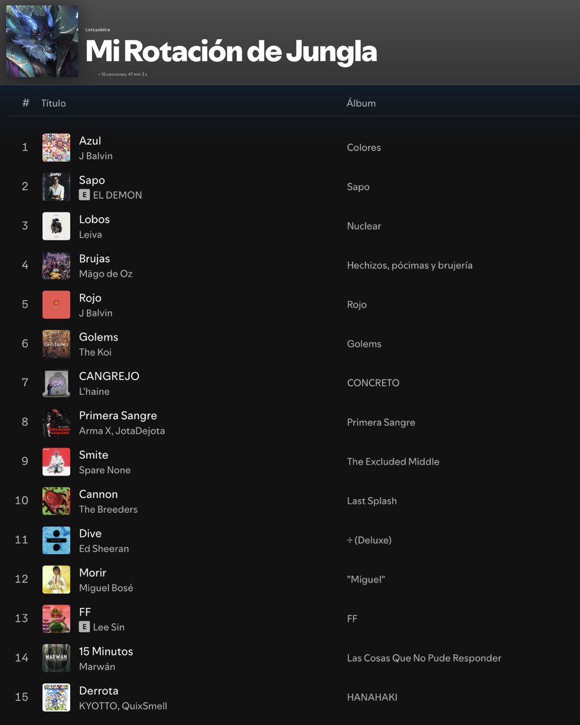Click the Dive track cover thumbnail
The height and width of the screenshot is (725, 580).
[56, 540]
